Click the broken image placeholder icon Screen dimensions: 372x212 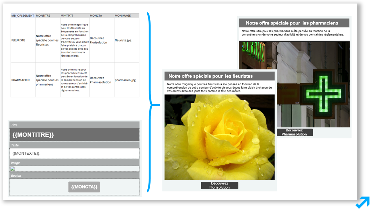point(12,168)
